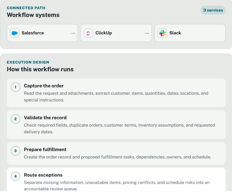Image resolution: width=232 pixels, height=192 pixels.
Task: Click the step 1 number circle
Action: pos(15,87)
